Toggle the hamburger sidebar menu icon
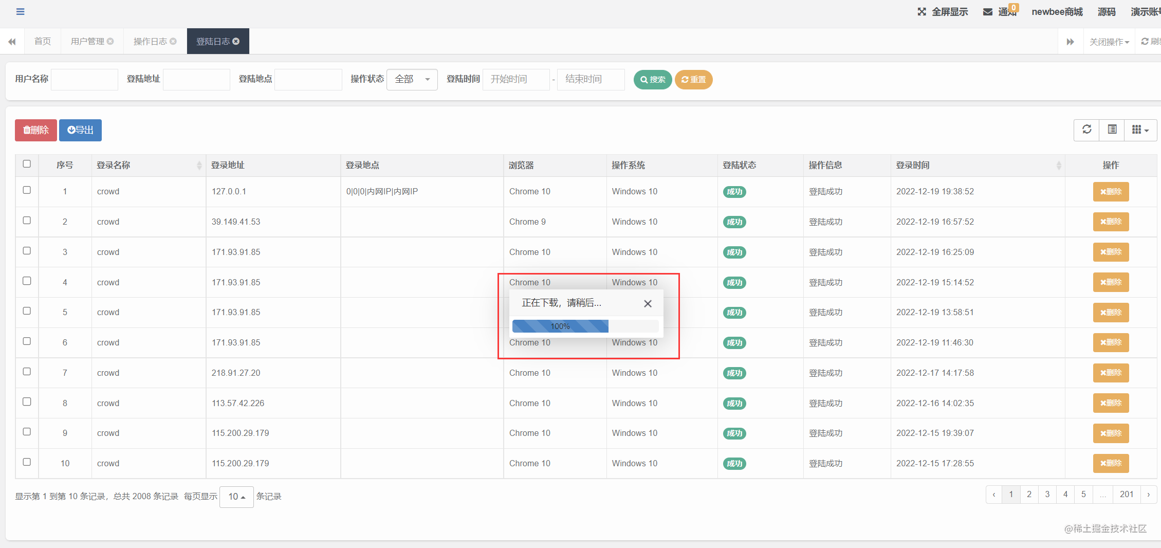The width and height of the screenshot is (1161, 548). coord(20,11)
